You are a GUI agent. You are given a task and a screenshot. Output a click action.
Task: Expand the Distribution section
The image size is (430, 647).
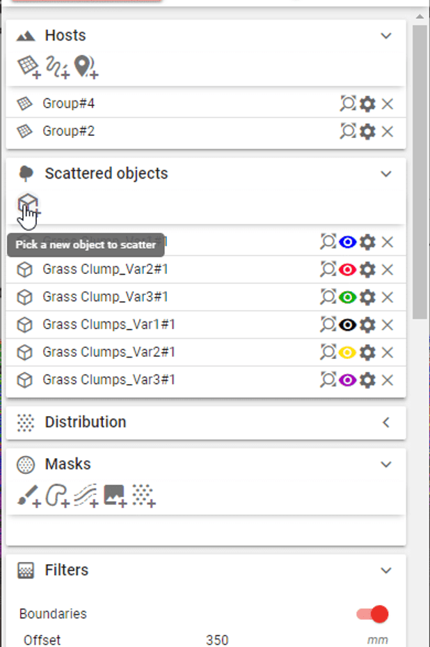click(x=386, y=422)
